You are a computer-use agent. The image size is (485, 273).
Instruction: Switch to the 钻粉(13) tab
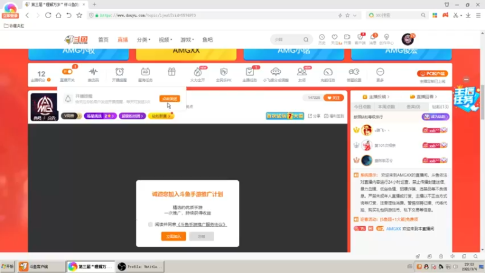(440, 107)
